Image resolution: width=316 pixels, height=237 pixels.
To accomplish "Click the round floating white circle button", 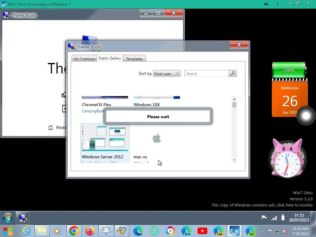I will [x=306, y=116].
